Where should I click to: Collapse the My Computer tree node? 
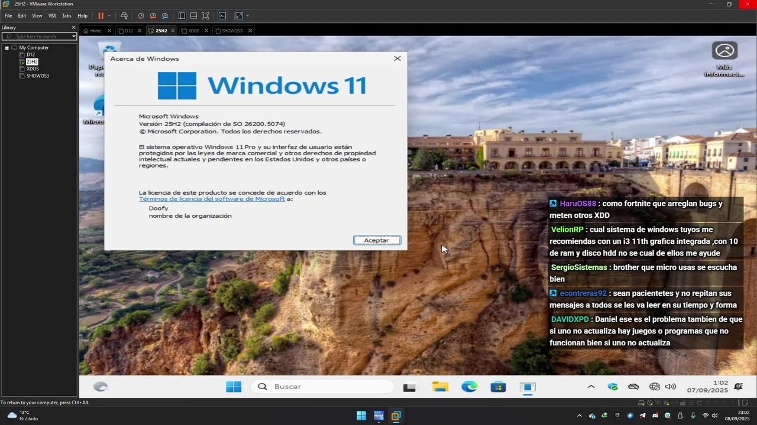point(7,48)
